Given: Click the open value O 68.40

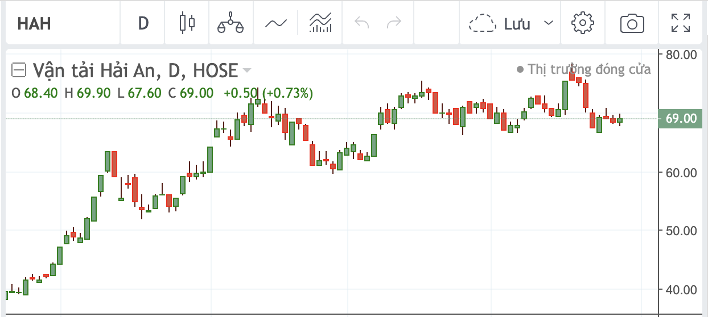Looking at the screenshot, I should [35, 93].
